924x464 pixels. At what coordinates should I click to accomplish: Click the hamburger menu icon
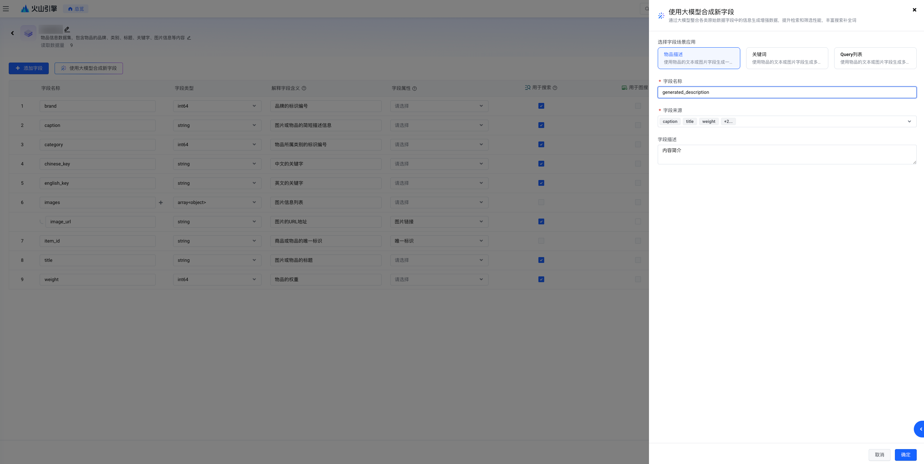pyautogui.click(x=6, y=9)
